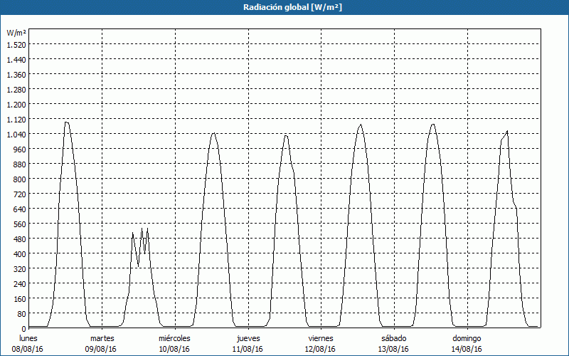The image size is (569, 356).
Task: Click the 560 y-axis tick label
Action: pos(18,224)
